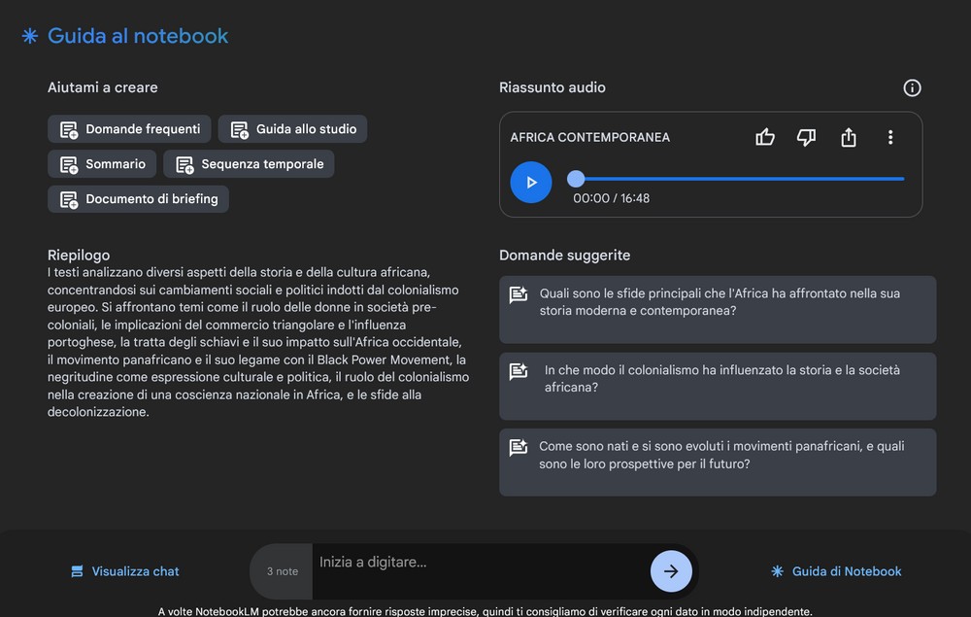Open Visualizza chat view

(125, 571)
